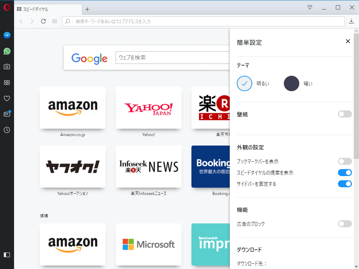
Task: Click the Yahoo!オークション tile caption
Action: (x=73, y=194)
